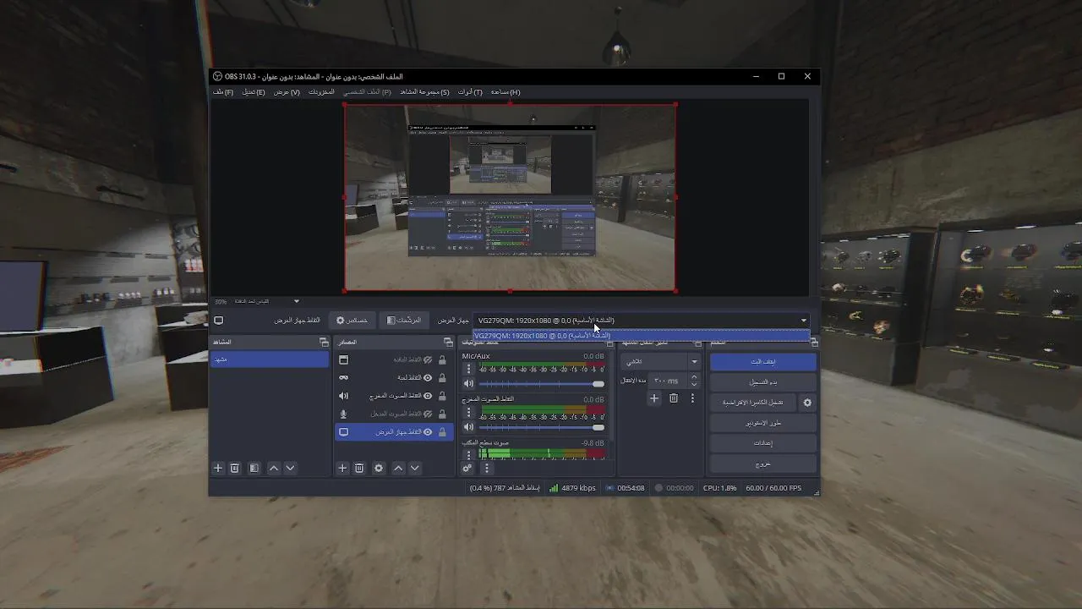Screen dimensions: 1082x609
Task: Move source up in Sources list
Action: tap(398, 468)
